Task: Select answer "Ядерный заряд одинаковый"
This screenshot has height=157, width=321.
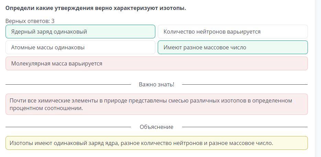Action: (x=80, y=32)
